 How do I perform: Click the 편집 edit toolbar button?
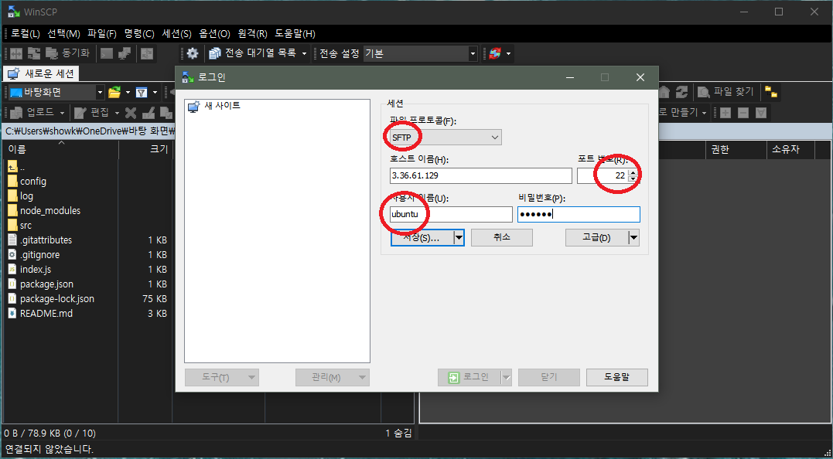click(x=93, y=113)
